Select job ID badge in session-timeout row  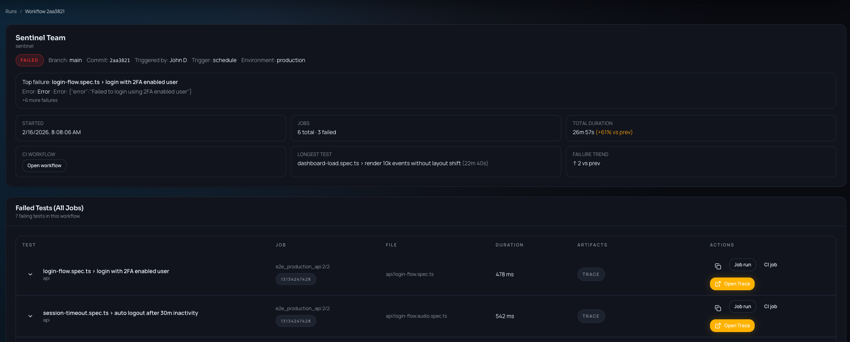pyautogui.click(x=296, y=321)
